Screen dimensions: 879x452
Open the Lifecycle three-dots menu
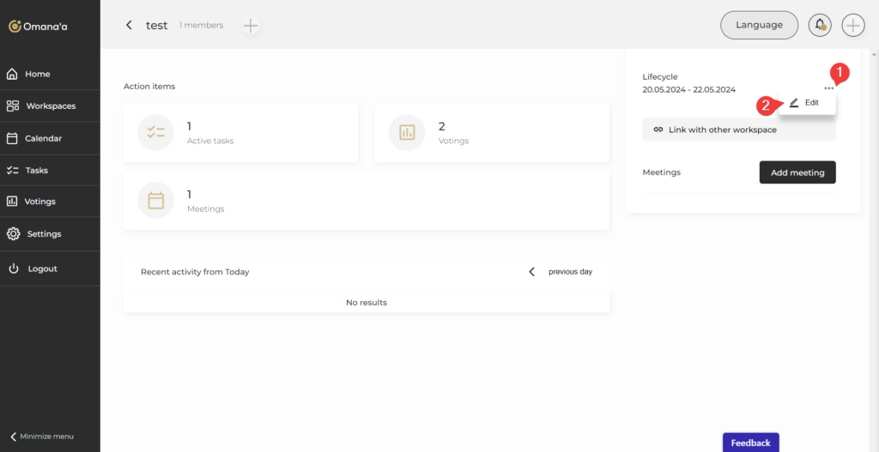click(828, 88)
